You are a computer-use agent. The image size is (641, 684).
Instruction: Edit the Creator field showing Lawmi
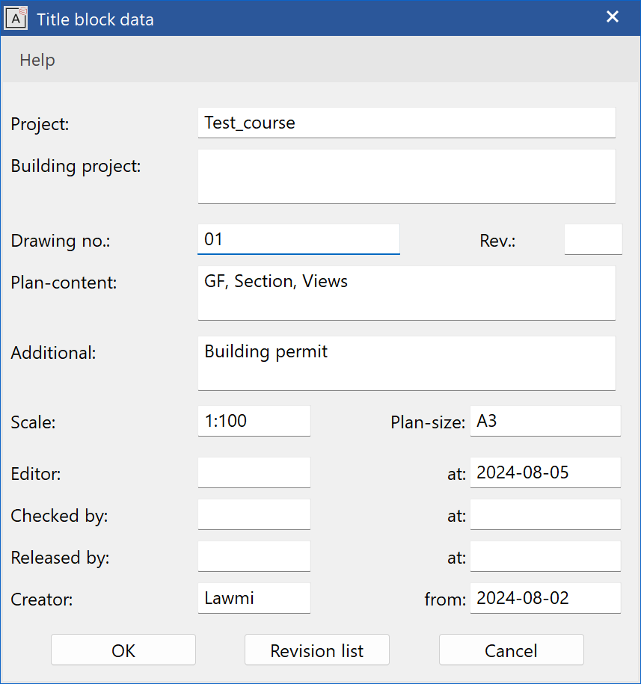[254, 598]
